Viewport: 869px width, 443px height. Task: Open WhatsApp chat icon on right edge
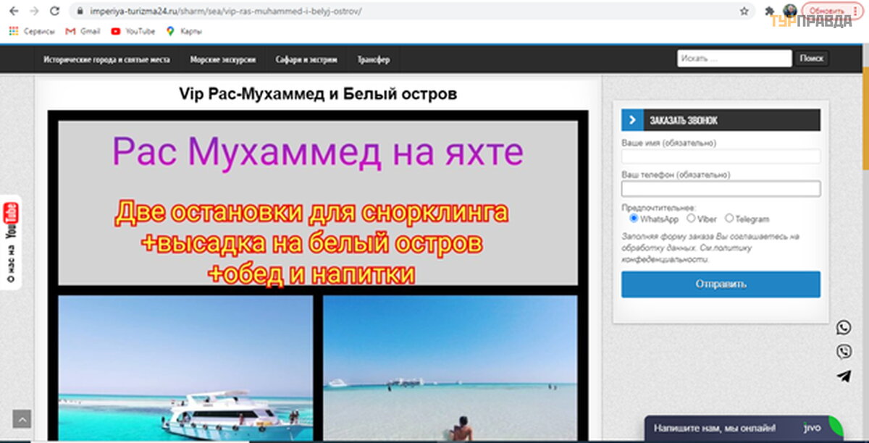[x=844, y=328]
